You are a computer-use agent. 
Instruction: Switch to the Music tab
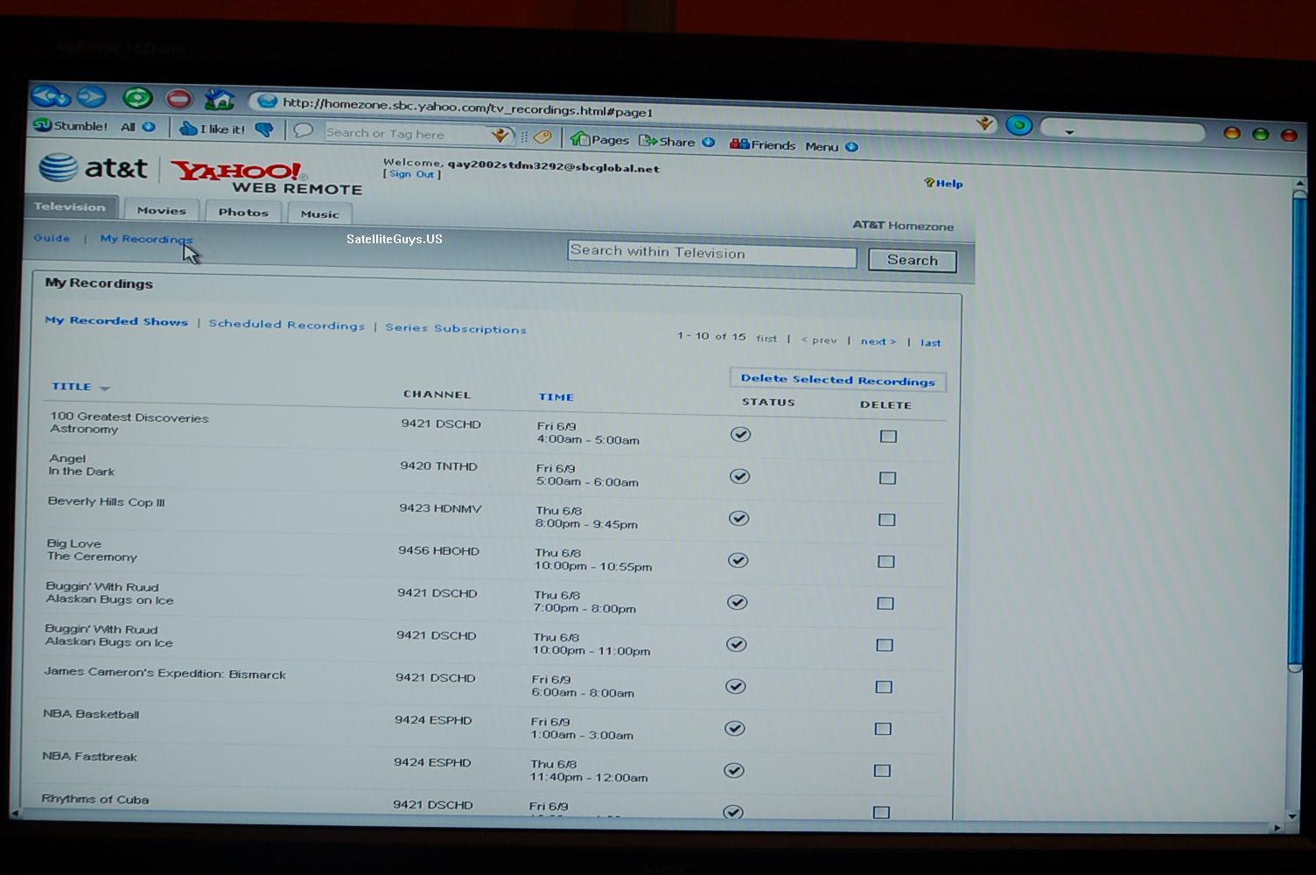tap(319, 213)
